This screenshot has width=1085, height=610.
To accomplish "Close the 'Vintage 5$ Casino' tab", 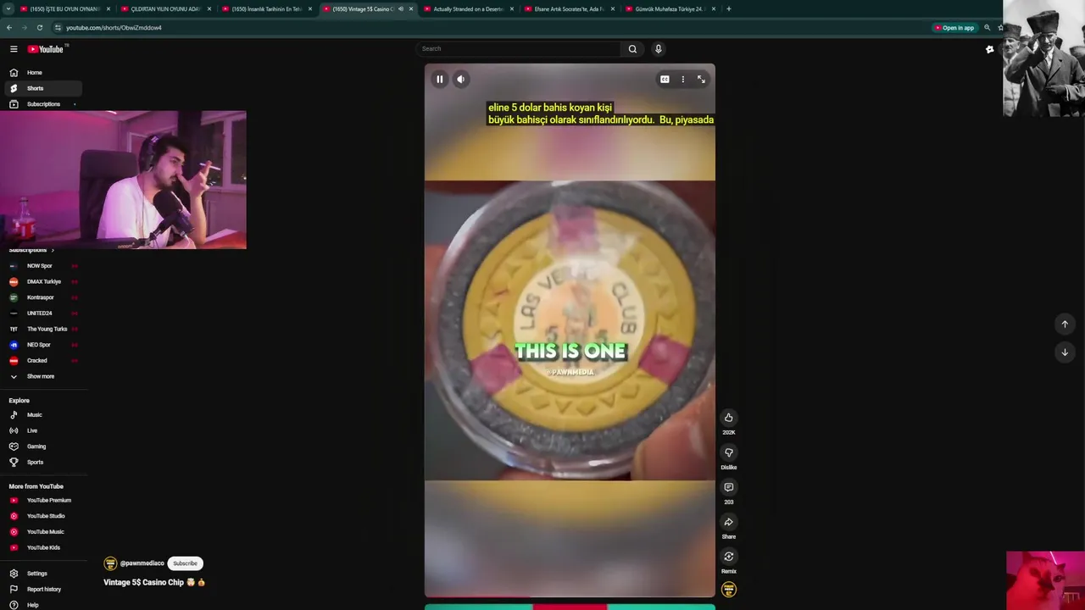I will [x=411, y=8].
